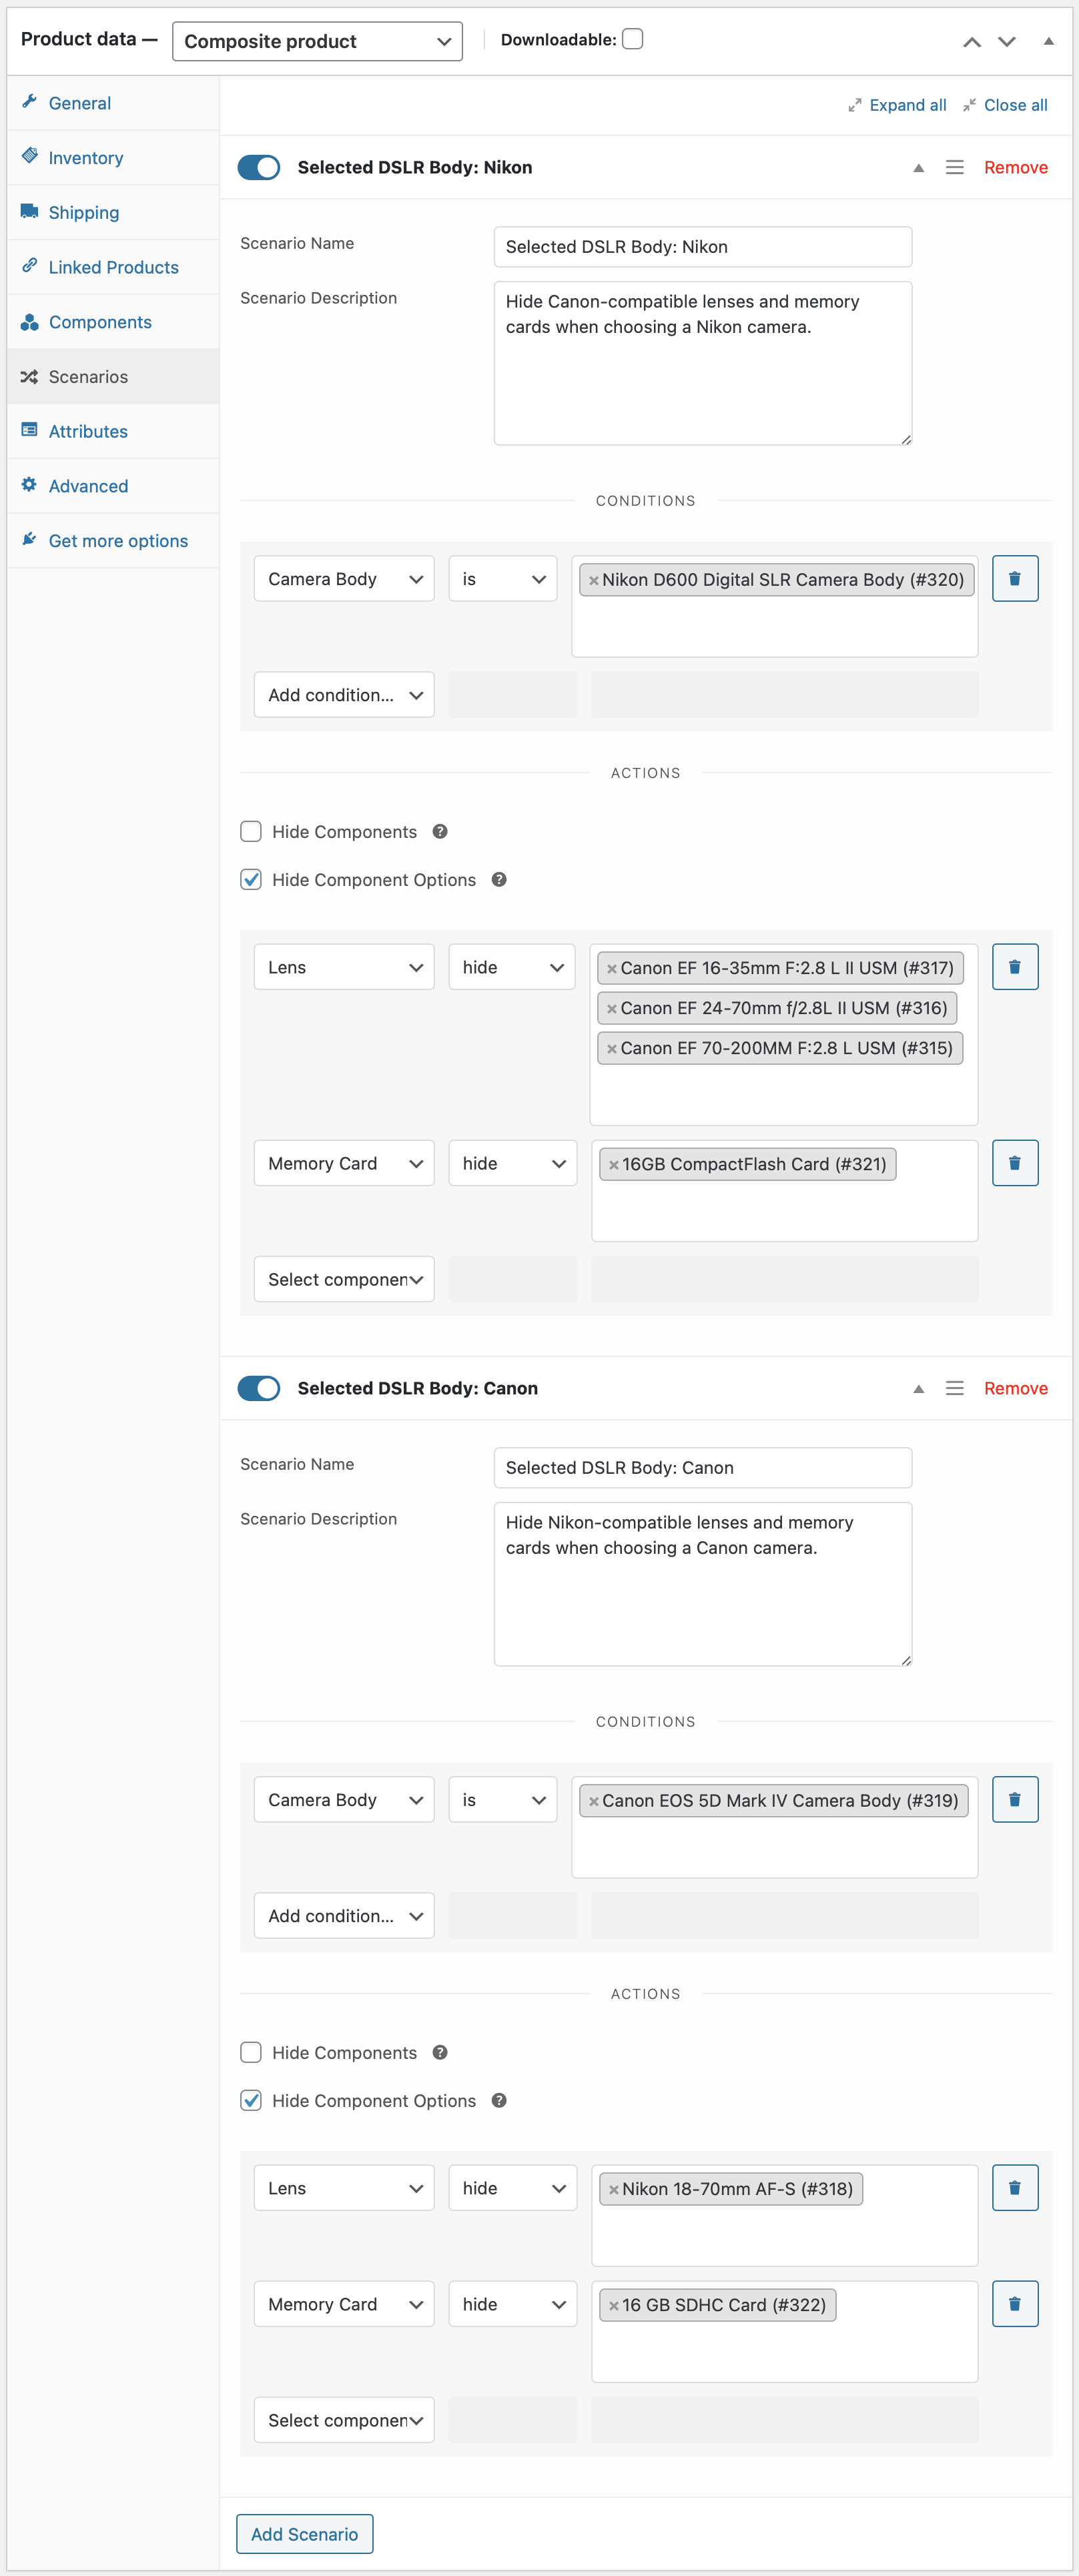The width and height of the screenshot is (1079, 2576).
Task: Click Canon Scenario Description textarea
Action: coord(703,1584)
